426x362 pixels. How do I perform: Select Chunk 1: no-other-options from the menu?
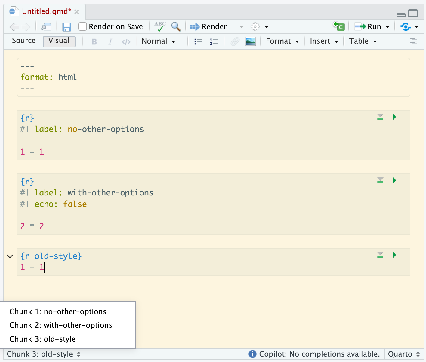pyautogui.click(x=57, y=311)
